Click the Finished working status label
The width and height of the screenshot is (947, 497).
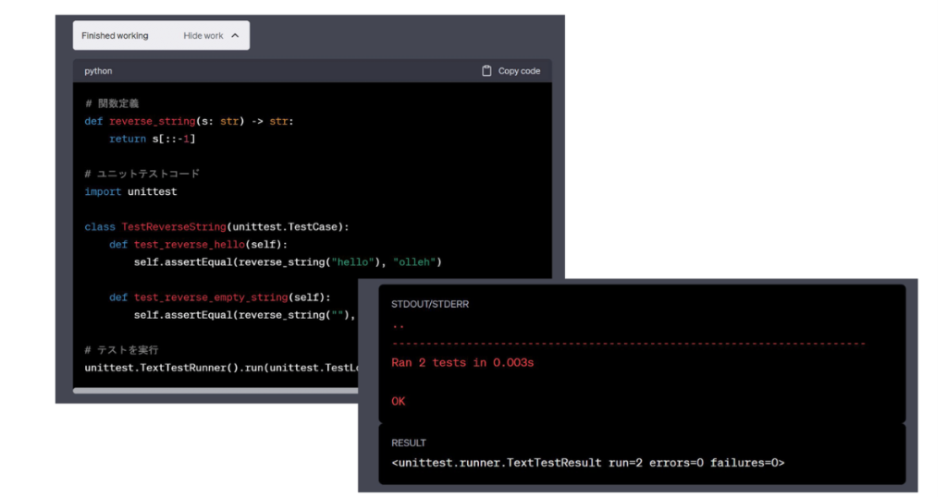(115, 36)
